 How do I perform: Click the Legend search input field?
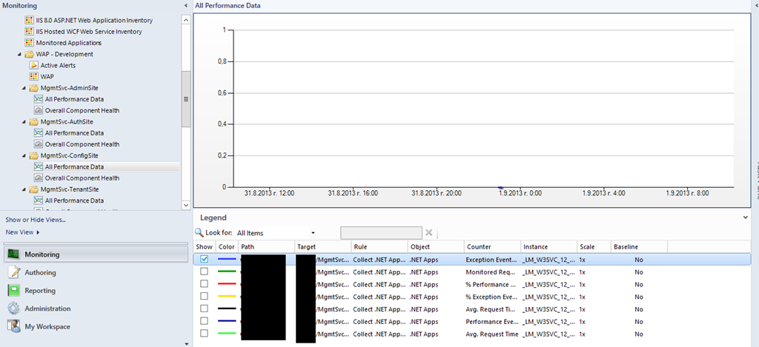381,232
